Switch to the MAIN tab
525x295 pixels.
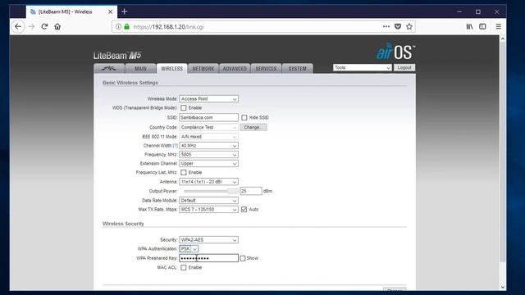(140, 68)
